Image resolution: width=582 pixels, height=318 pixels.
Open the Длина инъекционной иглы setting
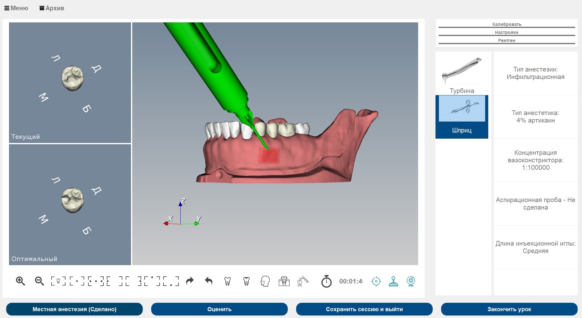(535, 247)
